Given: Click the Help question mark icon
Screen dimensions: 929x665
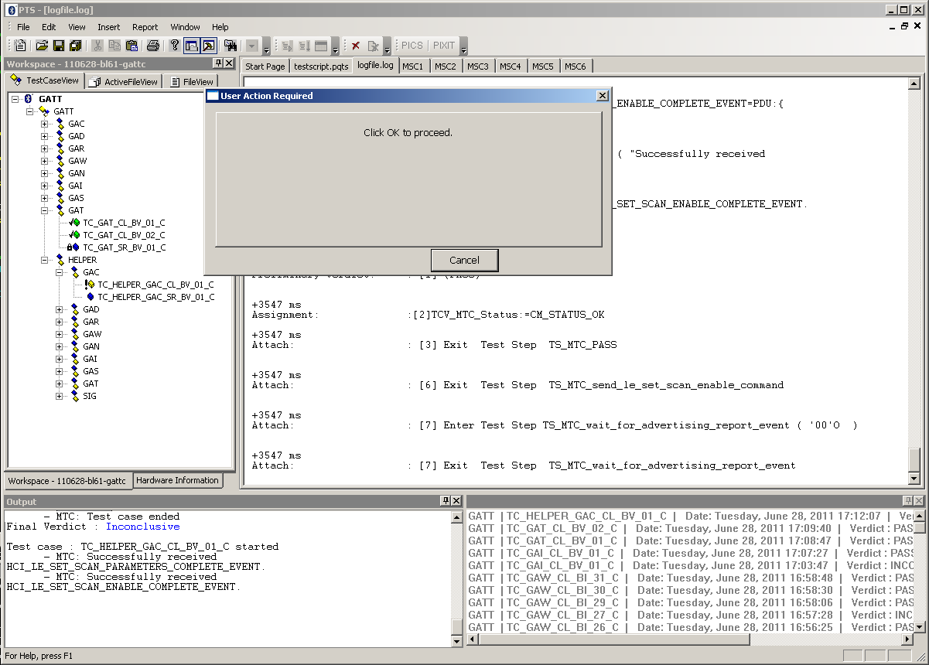Looking at the screenshot, I should tap(174, 46).
